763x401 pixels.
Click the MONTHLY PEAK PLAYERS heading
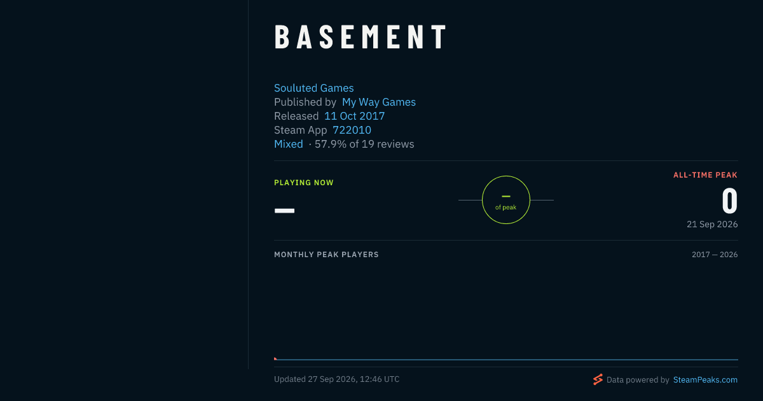pos(326,255)
